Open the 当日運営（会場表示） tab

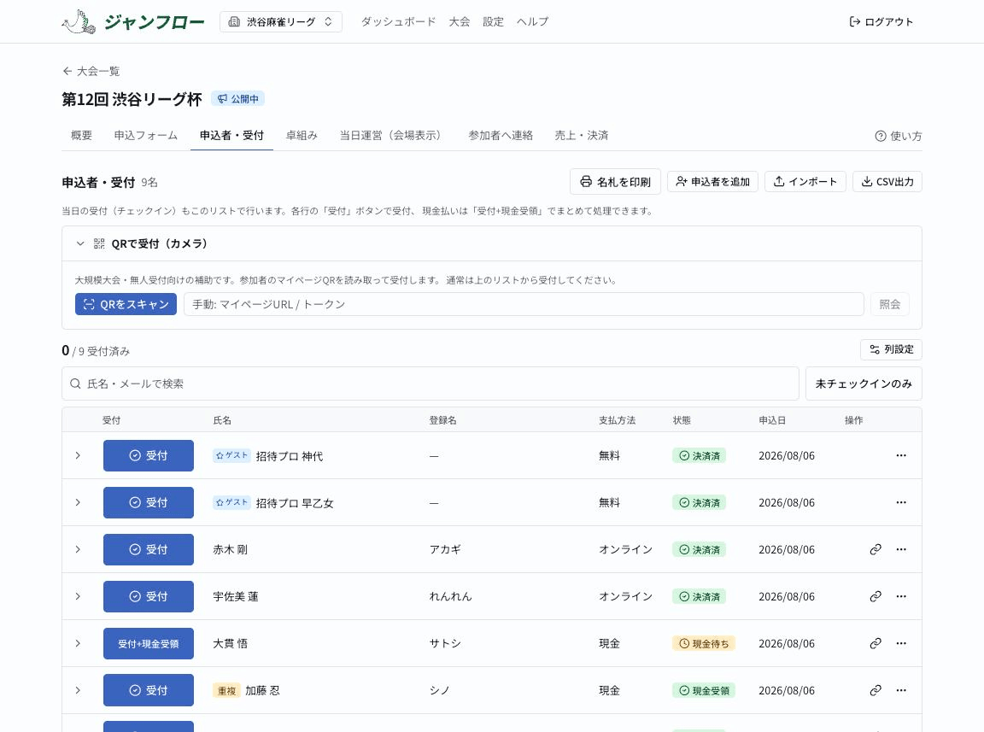click(x=391, y=135)
